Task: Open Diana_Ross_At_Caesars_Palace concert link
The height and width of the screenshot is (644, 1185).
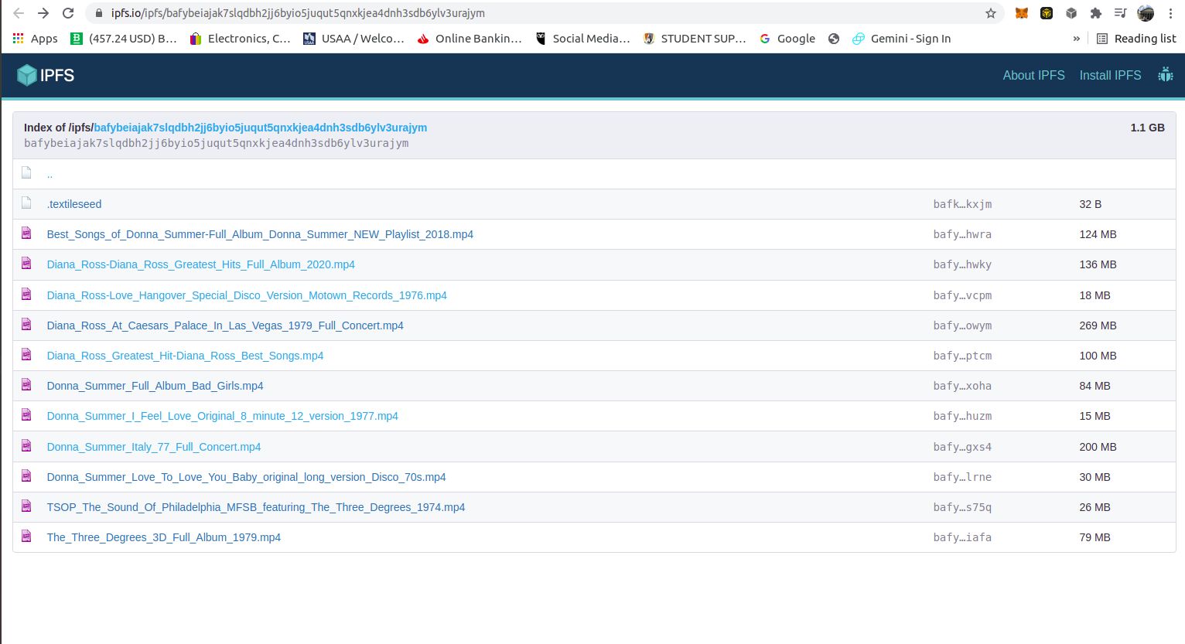Action: pyautogui.click(x=225, y=325)
